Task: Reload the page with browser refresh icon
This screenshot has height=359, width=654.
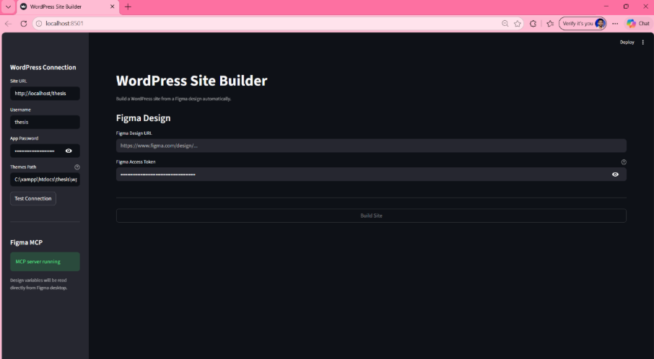Action: pos(24,24)
